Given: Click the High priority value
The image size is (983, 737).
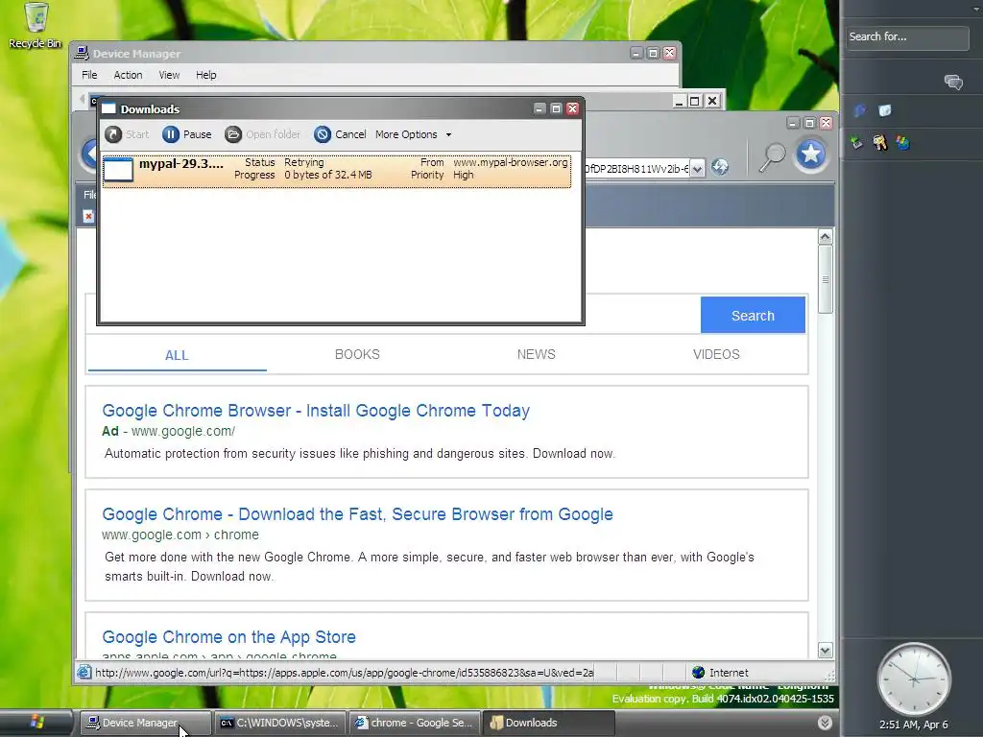Looking at the screenshot, I should coord(464,175).
